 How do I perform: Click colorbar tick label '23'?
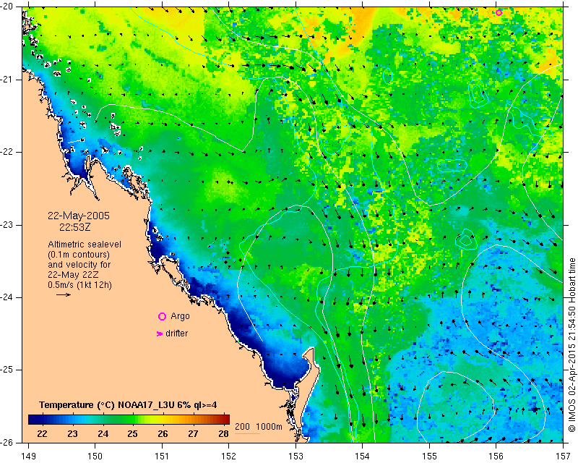coord(72,433)
